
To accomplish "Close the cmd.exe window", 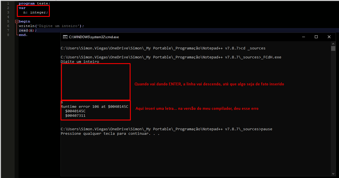I will click(329, 37).
